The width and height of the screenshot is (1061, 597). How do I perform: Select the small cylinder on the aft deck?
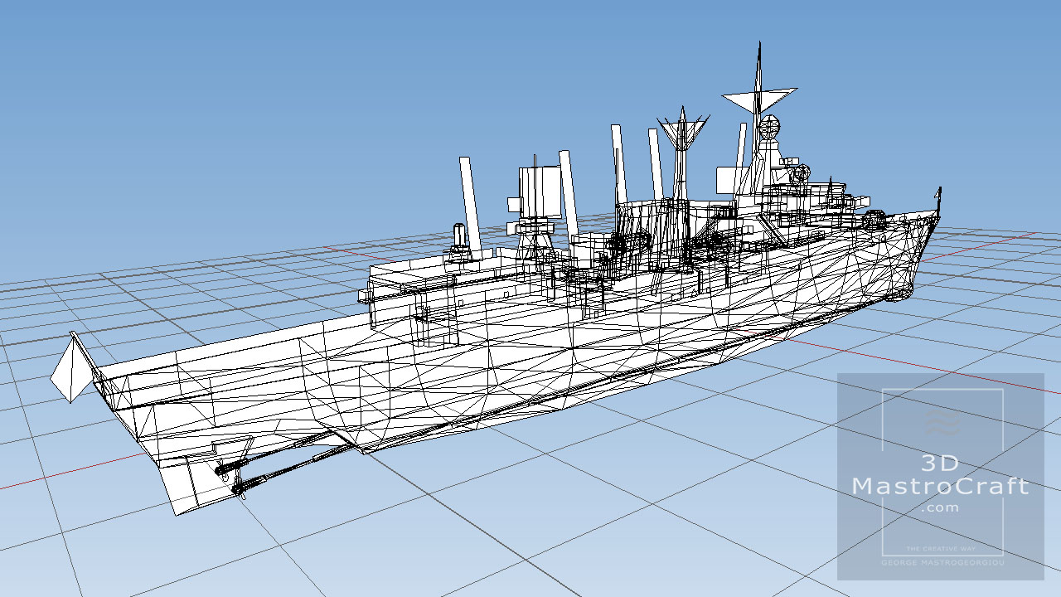point(457,237)
